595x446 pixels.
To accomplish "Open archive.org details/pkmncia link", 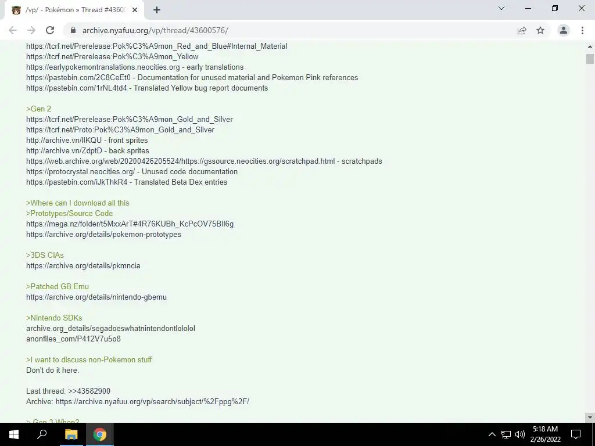I will [83, 265].
